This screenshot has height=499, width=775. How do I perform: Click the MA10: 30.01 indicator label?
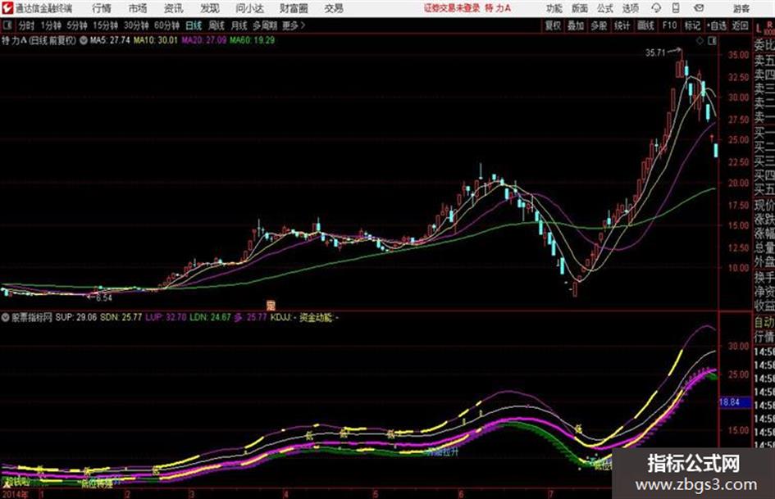click(155, 40)
